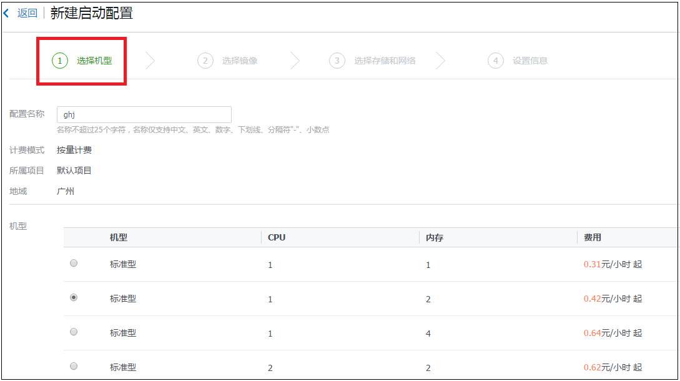
Task: Click 标准型 in the 0.62元 row
Action: tap(123, 367)
